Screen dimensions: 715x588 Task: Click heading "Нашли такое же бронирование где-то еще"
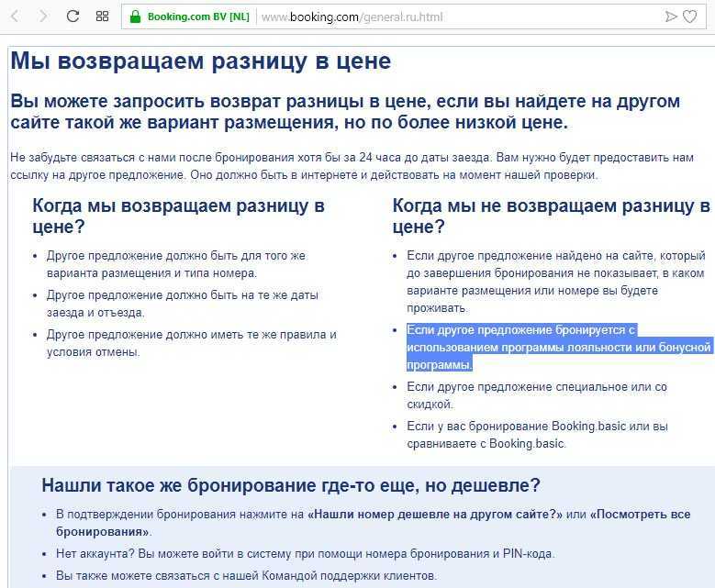tap(291, 485)
